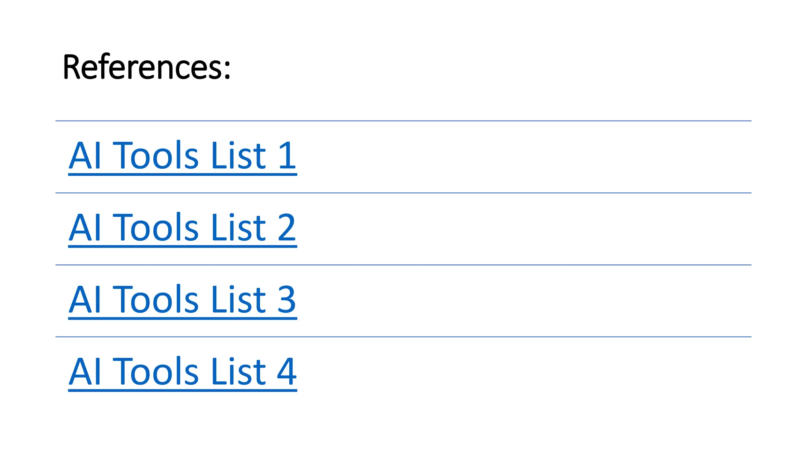The image size is (807, 454).
Task: Follow the AI Tools List 3 hyperlink
Action: click(182, 301)
